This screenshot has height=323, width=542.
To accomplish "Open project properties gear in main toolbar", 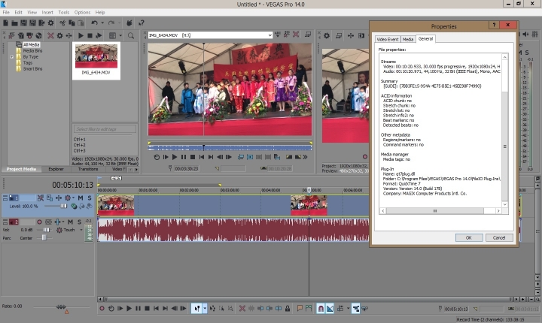I will pyautogui.click(x=51, y=23).
